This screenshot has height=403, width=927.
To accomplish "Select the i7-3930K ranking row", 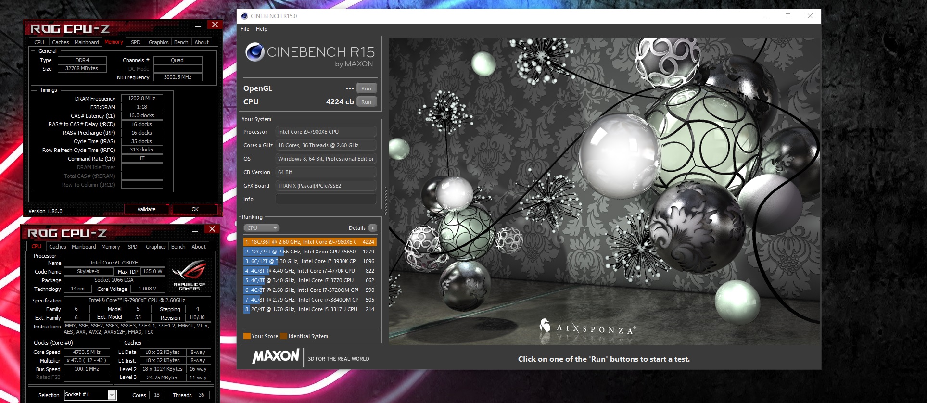I will point(310,261).
